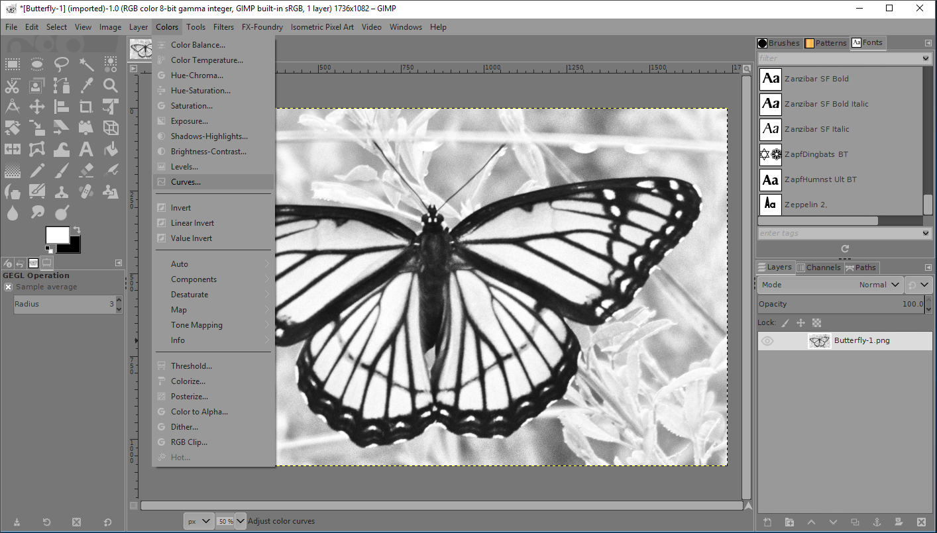This screenshot has width=937, height=533.
Task: Select the 3D Transform cube tool
Action: tap(111, 128)
